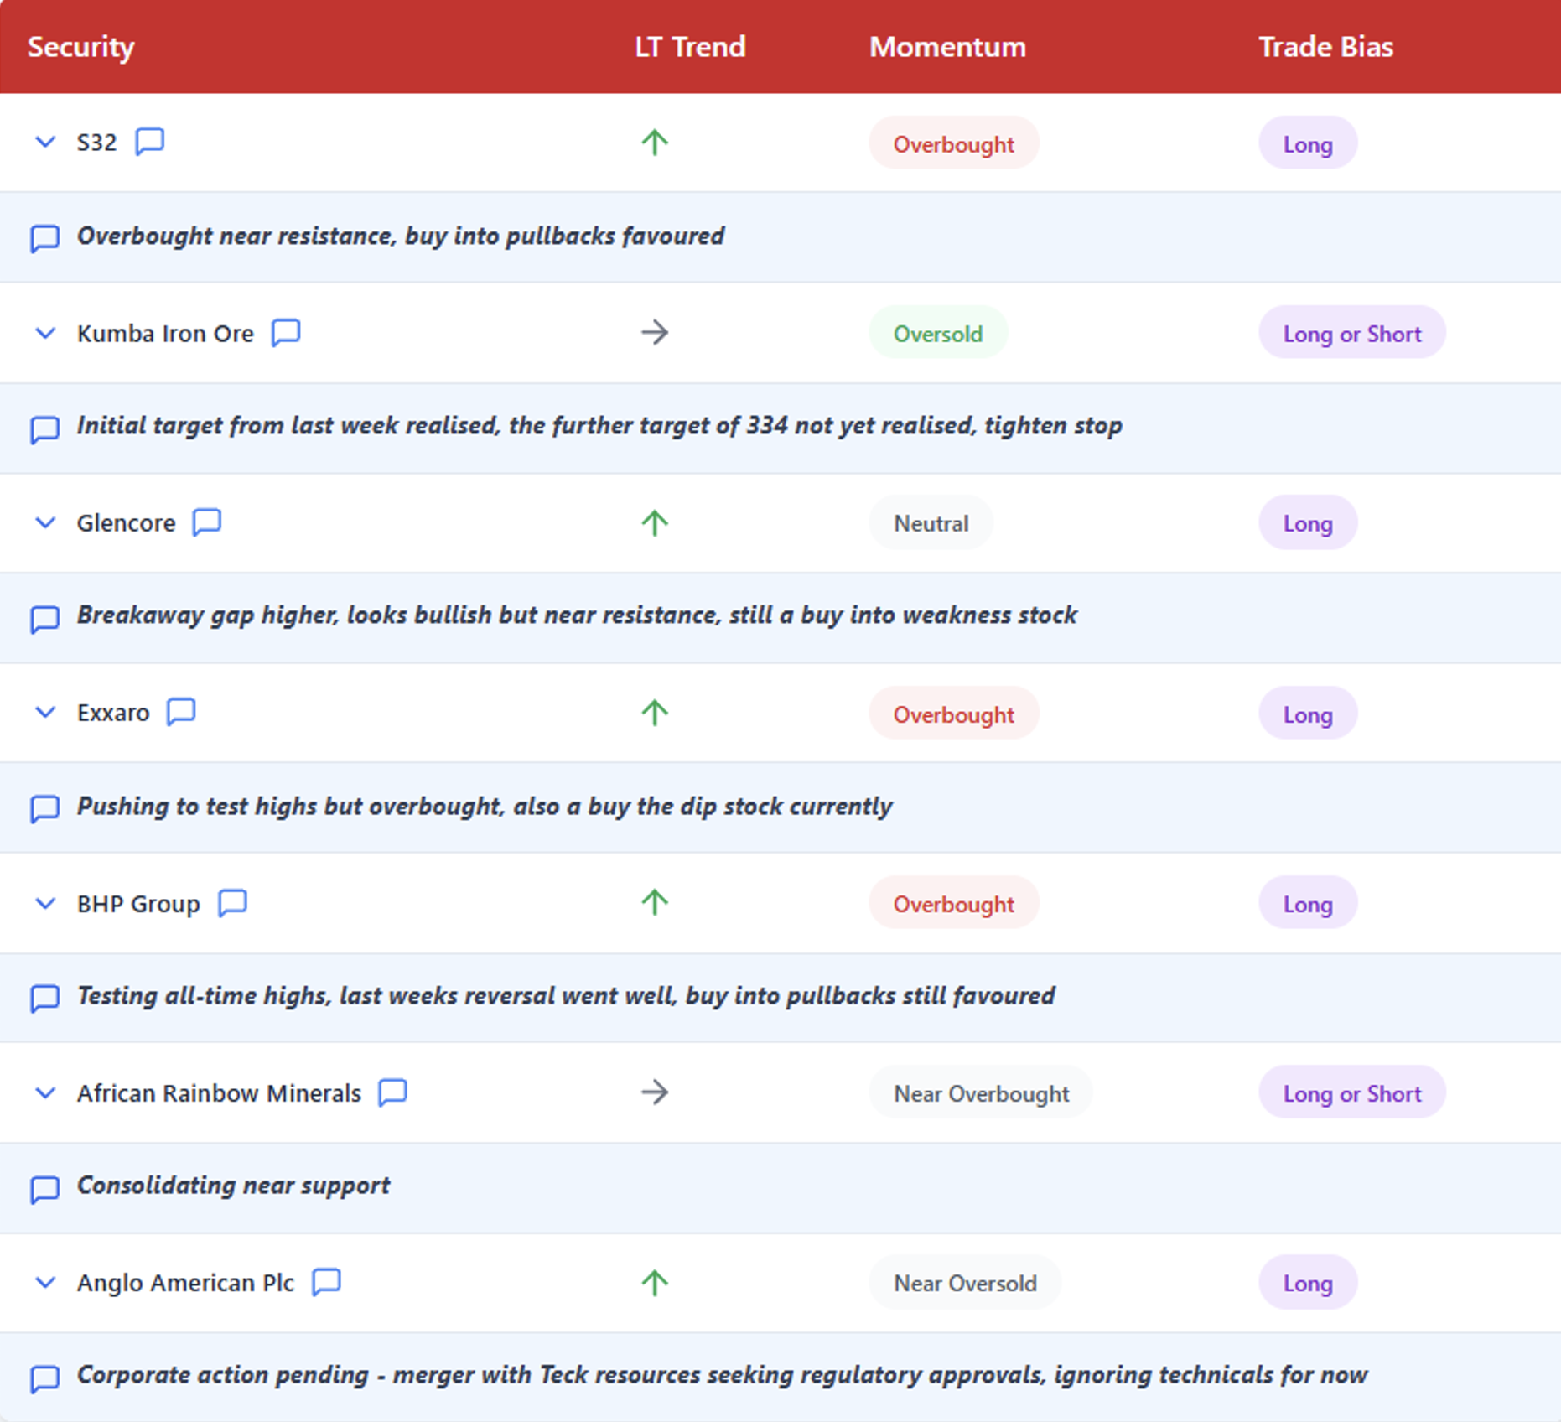Click the green up arrow in S32 row

click(x=655, y=143)
